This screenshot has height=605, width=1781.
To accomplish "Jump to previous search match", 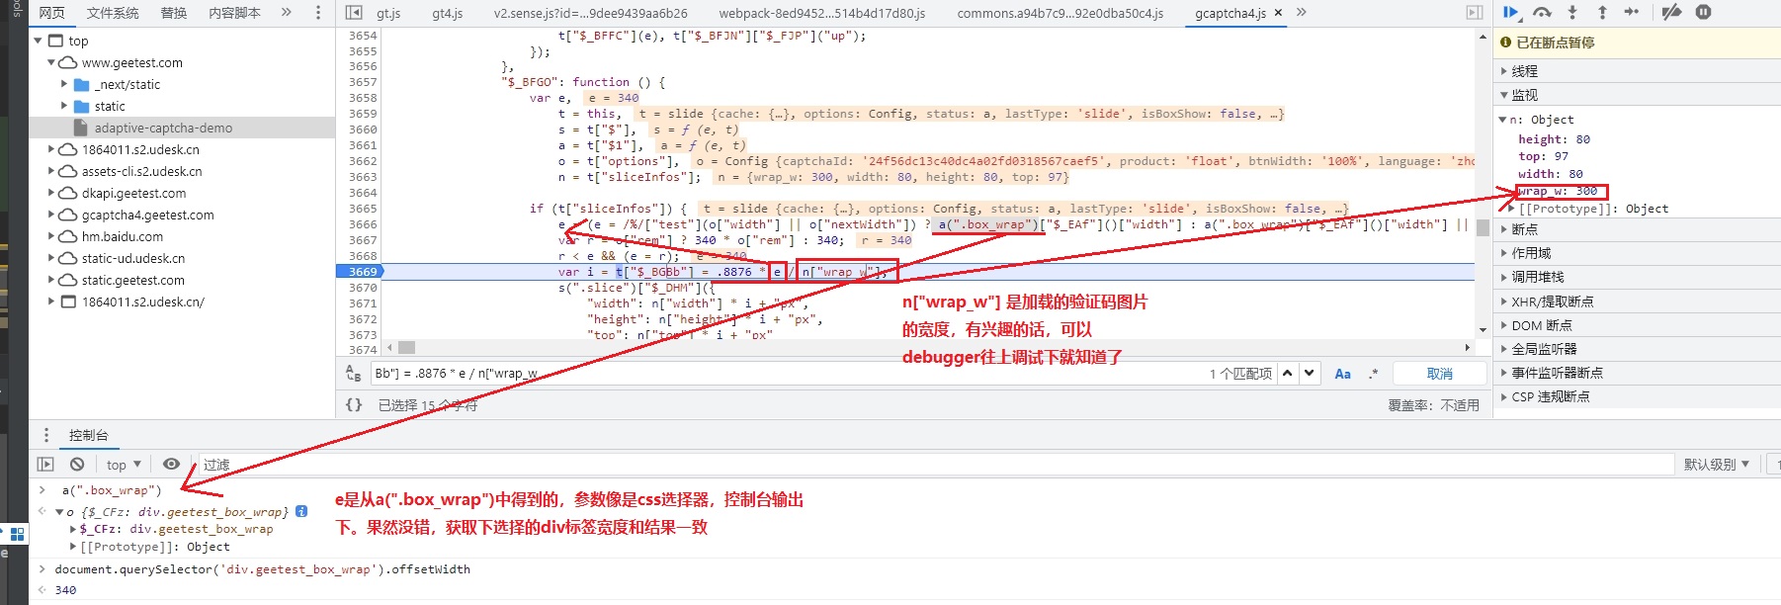I will pos(1287,373).
